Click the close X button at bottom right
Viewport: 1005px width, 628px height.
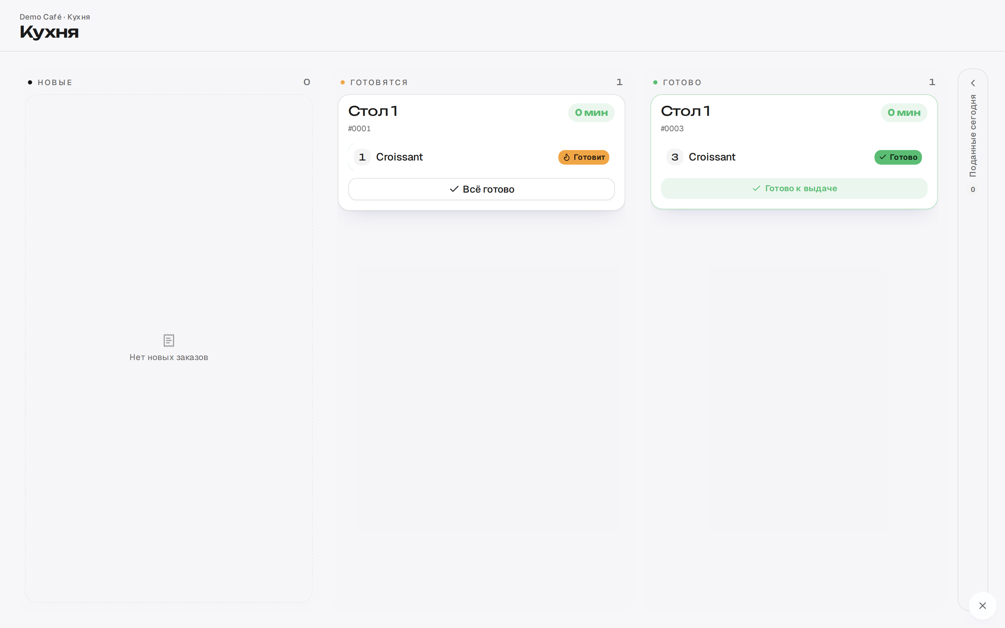pos(982,606)
